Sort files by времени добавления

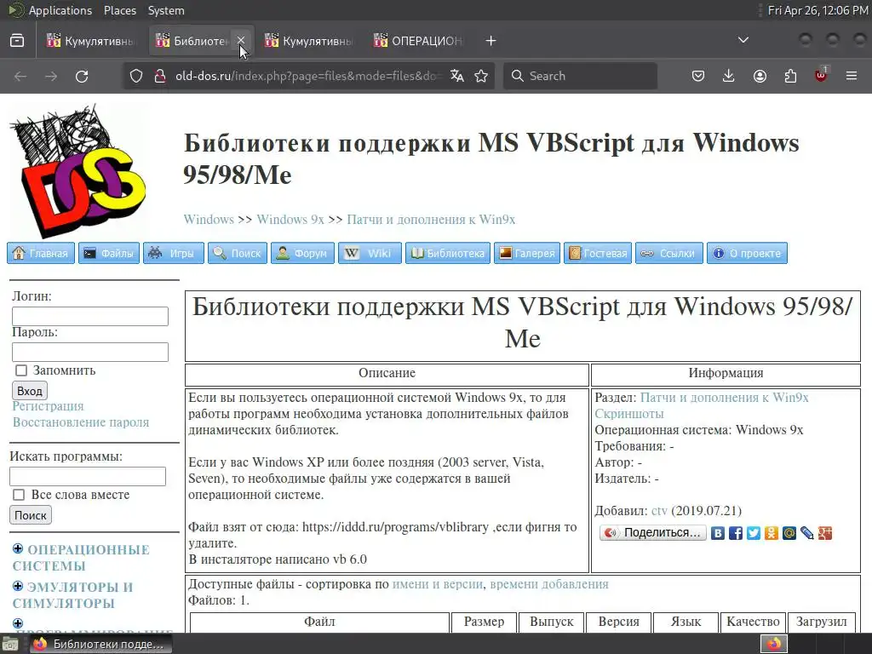(549, 584)
